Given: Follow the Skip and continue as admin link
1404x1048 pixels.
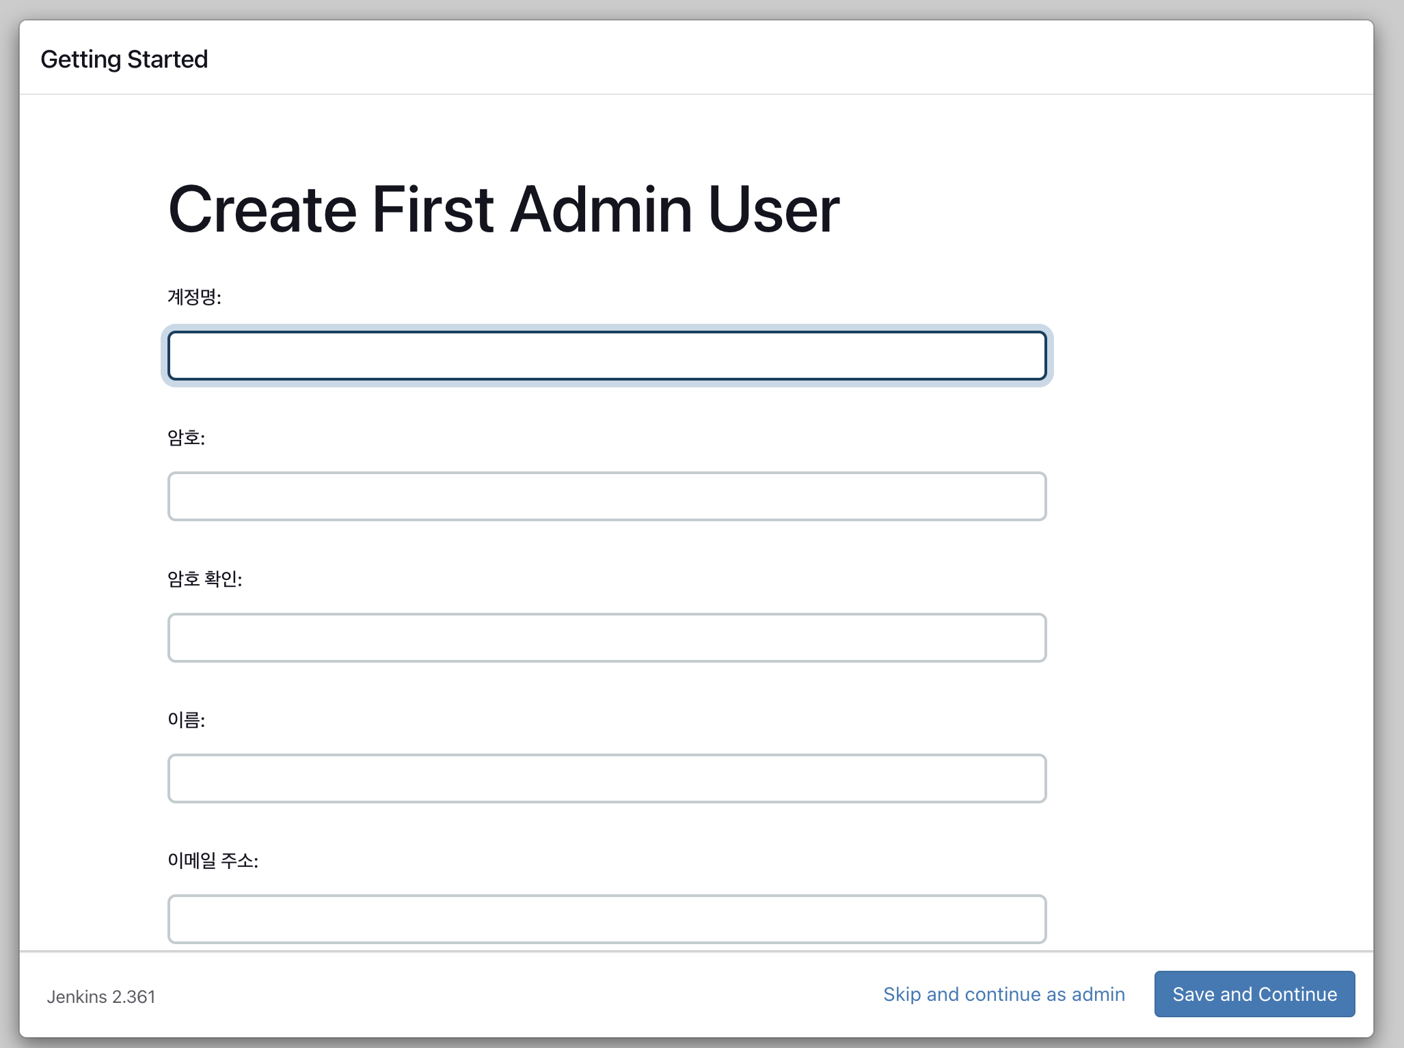Looking at the screenshot, I should tap(1003, 994).
